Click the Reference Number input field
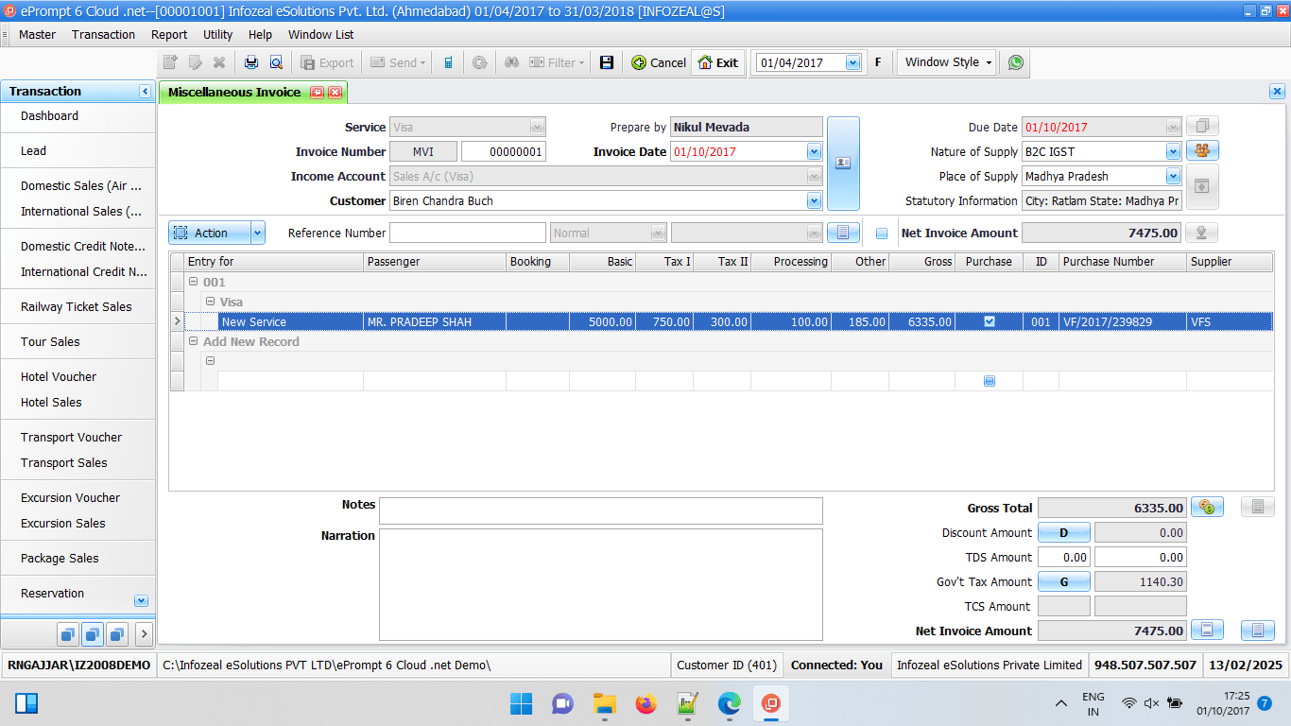This screenshot has width=1291, height=726. coord(468,233)
